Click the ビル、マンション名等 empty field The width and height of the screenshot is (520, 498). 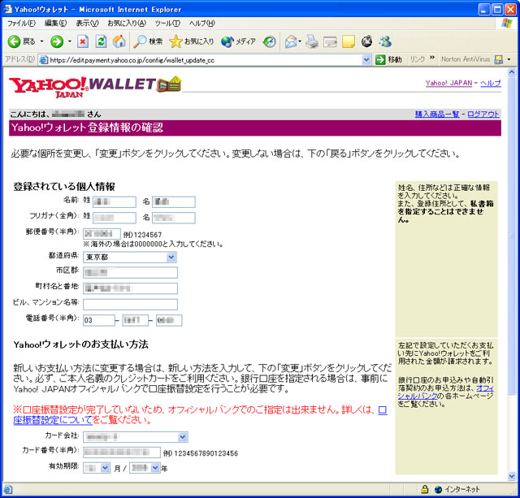click(x=130, y=305)
